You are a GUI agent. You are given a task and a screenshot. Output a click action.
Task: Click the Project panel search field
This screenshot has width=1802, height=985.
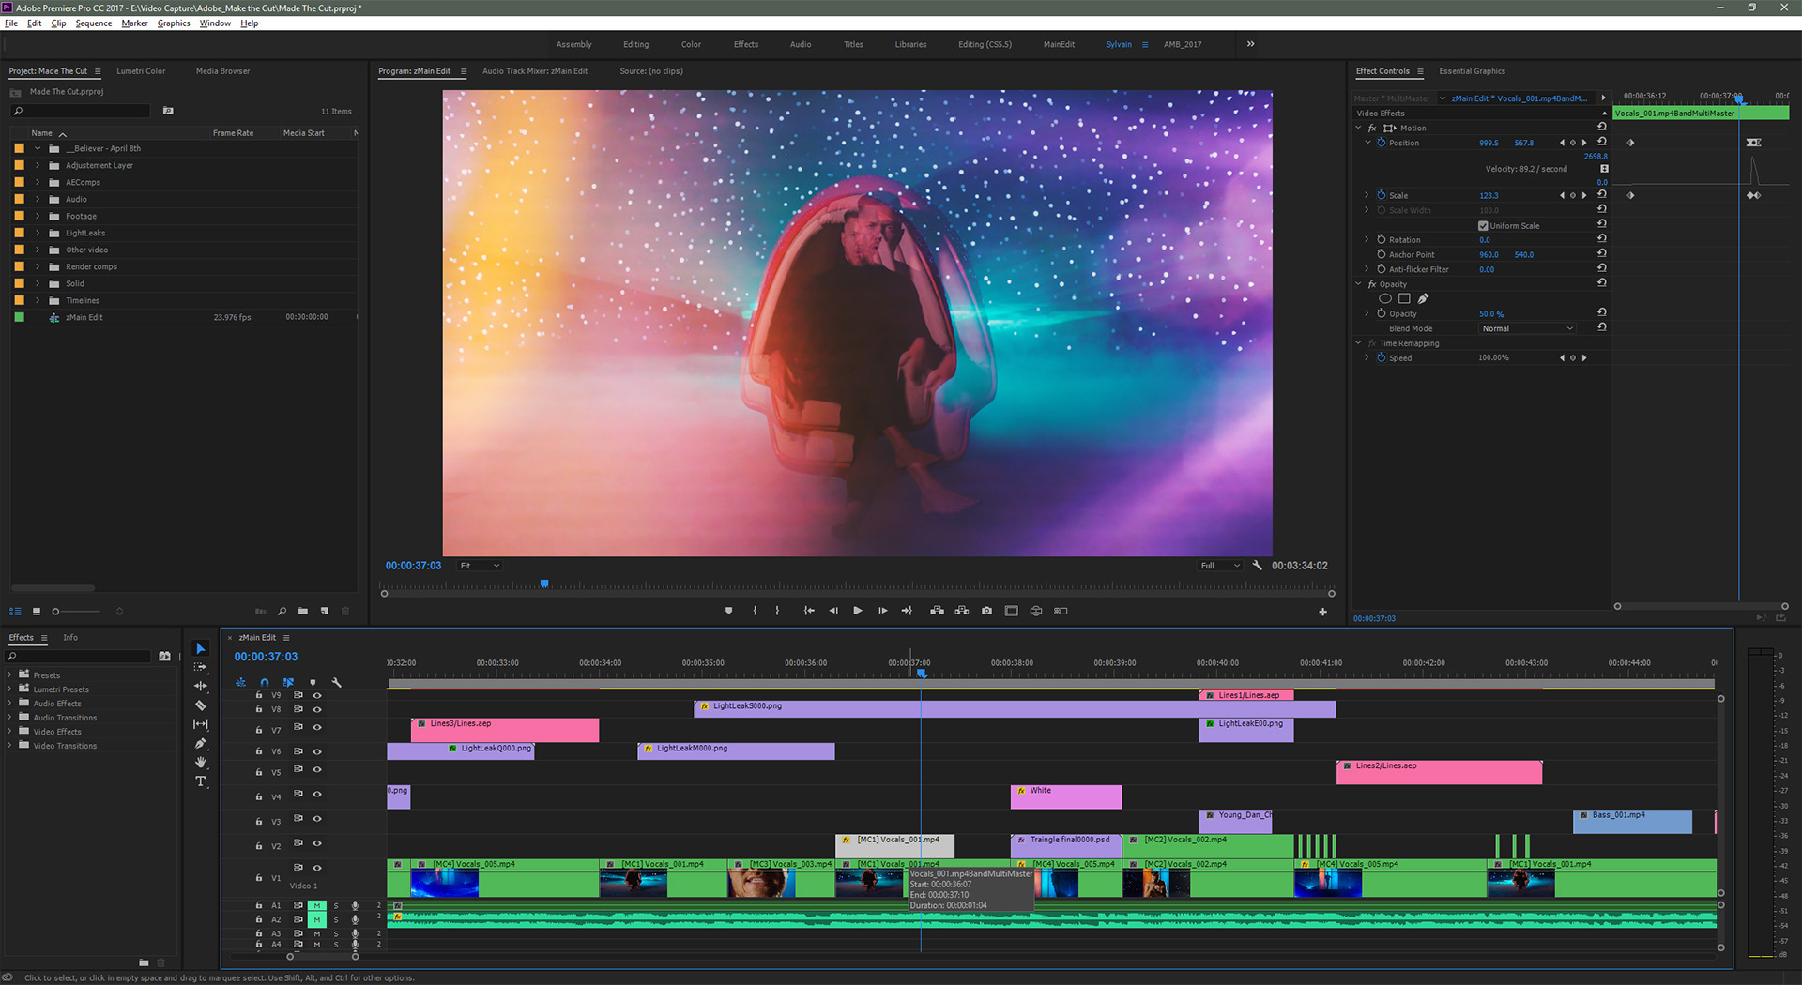(80, 111)
